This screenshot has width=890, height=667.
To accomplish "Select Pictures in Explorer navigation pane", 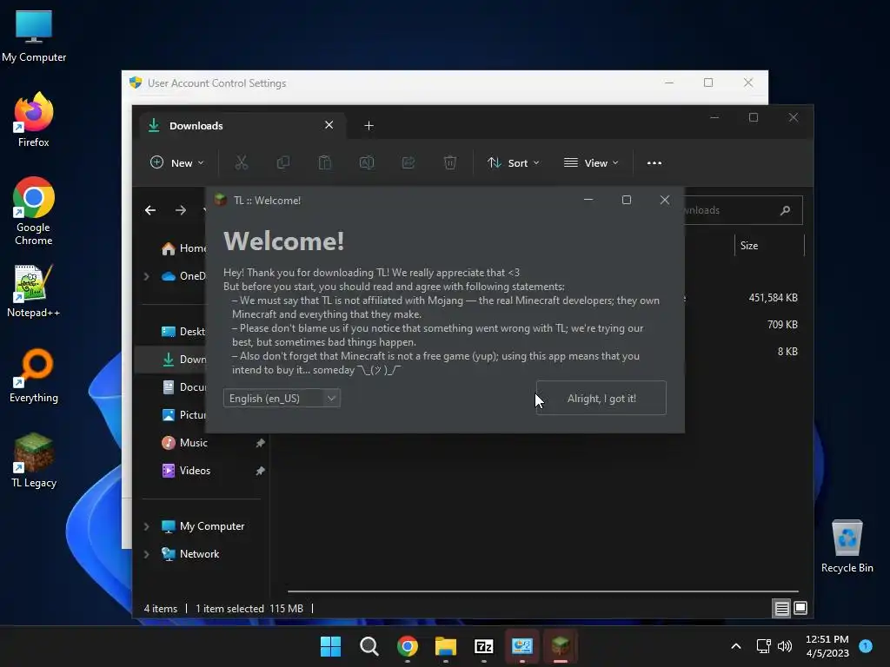I will tap(183, 414).
